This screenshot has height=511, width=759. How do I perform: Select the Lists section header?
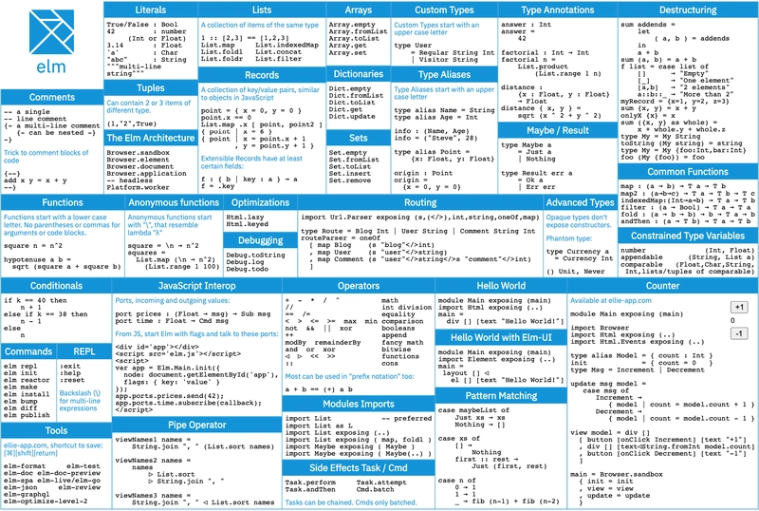[x=262, y=9]
